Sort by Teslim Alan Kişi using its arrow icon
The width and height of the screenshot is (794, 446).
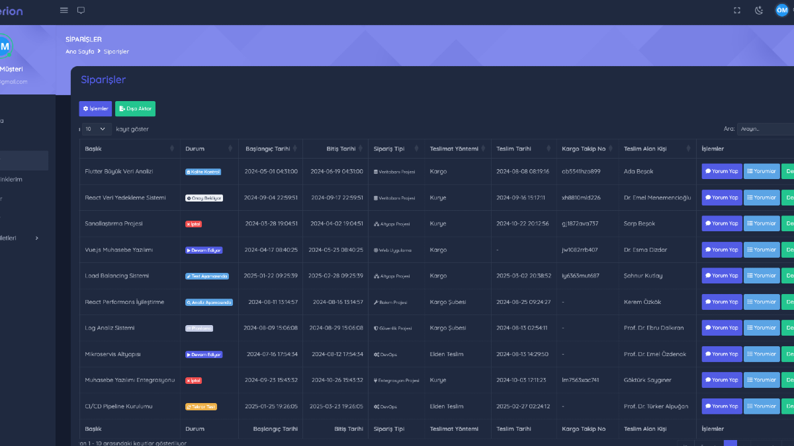(x=688, y=149)
